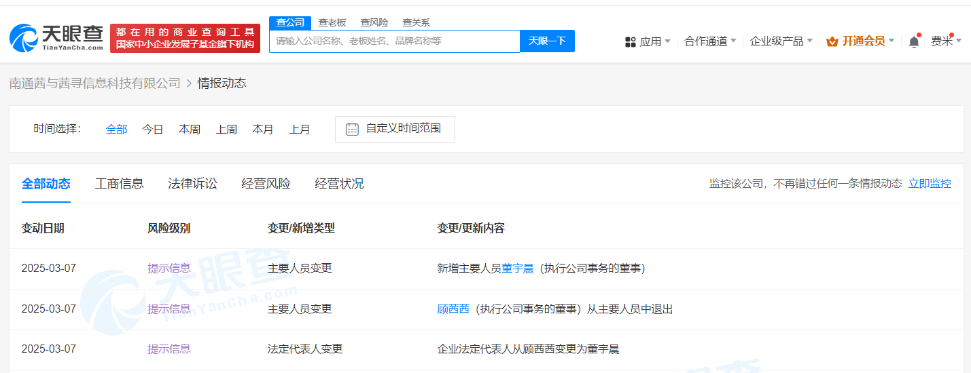Select the 查老板 search tab
Image resolution: width=971 pixels, height=373 pixels.
click(332, 22)
